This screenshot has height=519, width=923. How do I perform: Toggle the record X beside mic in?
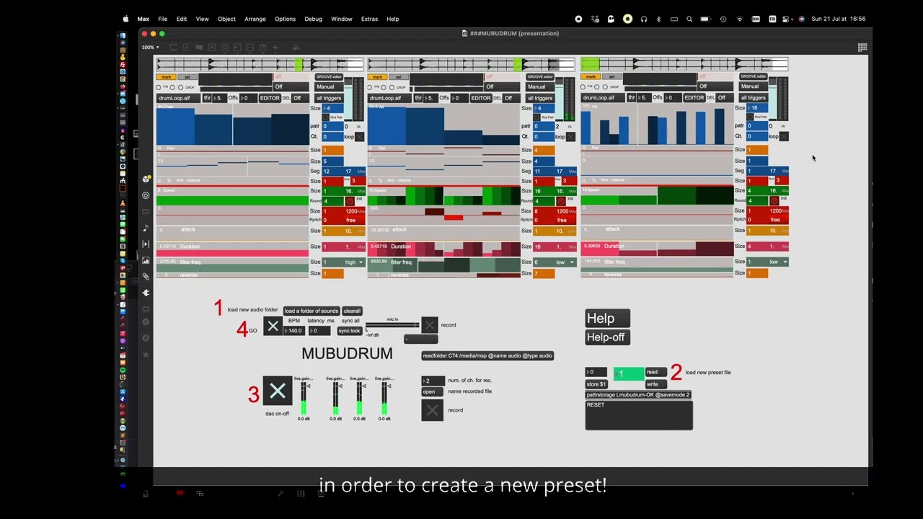pos(430,325)
